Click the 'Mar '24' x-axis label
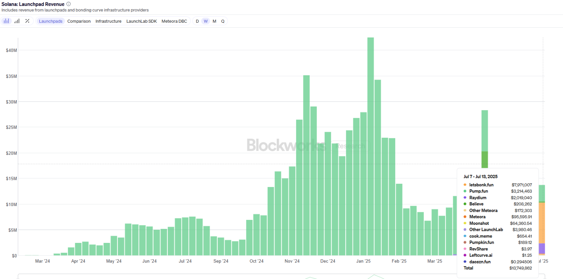The height and width of the screenshot is (279, 563). pos(42,261)
